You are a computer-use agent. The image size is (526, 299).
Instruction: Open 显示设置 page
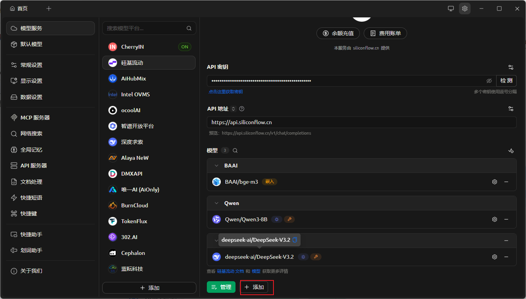(x=50, y=81)
